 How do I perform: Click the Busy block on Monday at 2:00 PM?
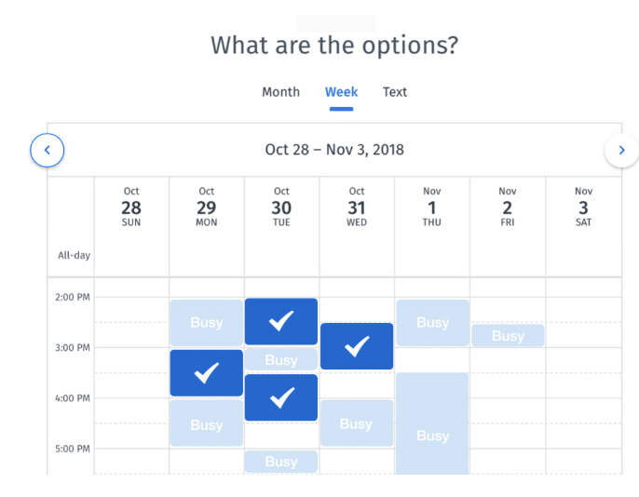[x=207, y=323]
